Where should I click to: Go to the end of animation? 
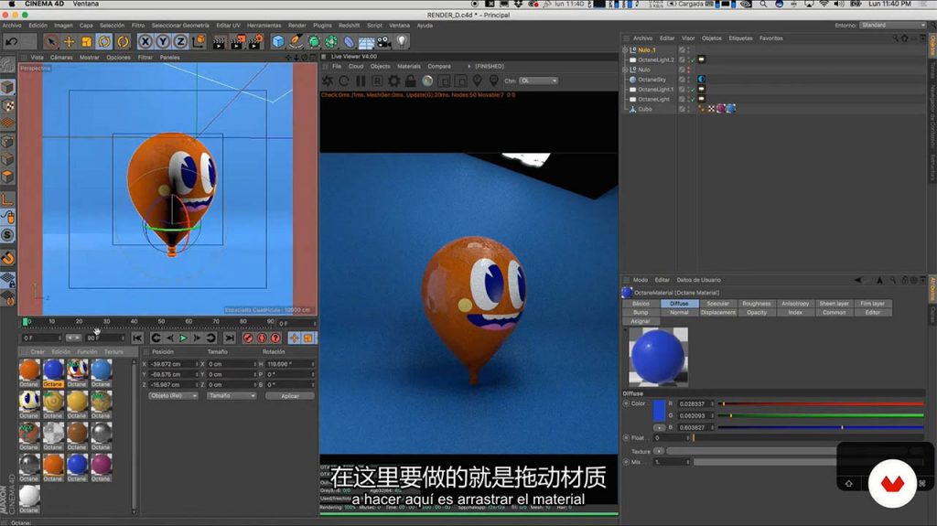[x=230, y=338]
